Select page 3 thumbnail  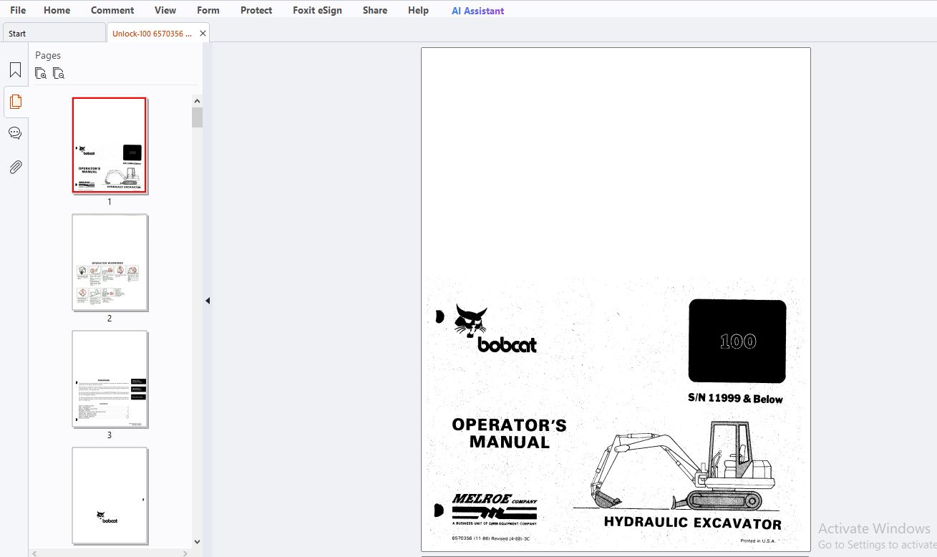[110, 379]
